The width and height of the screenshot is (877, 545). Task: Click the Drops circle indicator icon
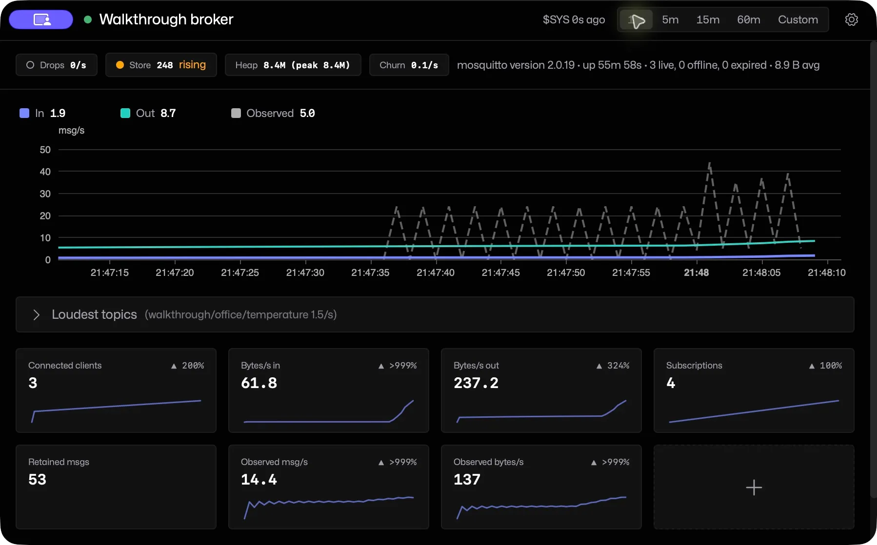pos(30,65)
